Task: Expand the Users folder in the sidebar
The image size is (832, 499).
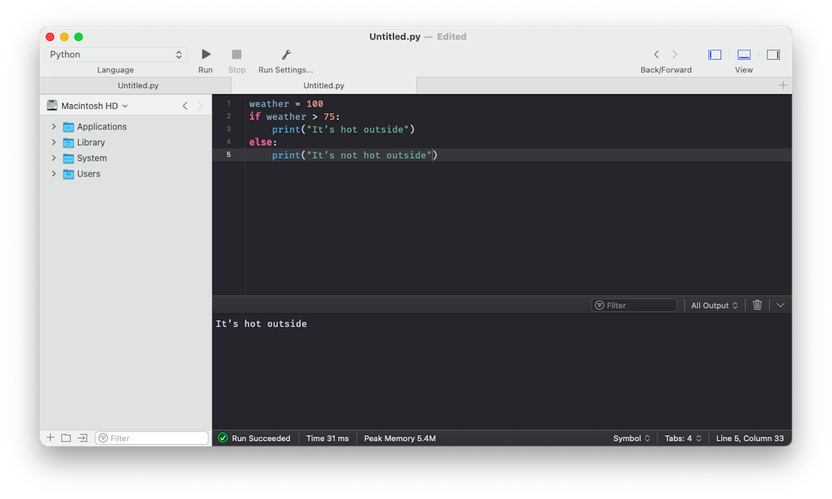Action: (53, 173)
